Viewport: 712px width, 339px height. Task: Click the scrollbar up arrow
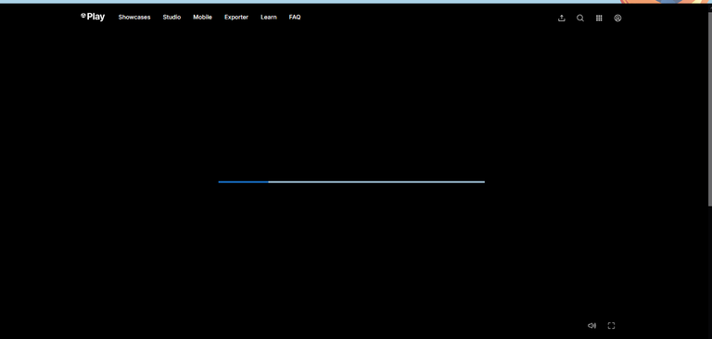tap(710, 6)
